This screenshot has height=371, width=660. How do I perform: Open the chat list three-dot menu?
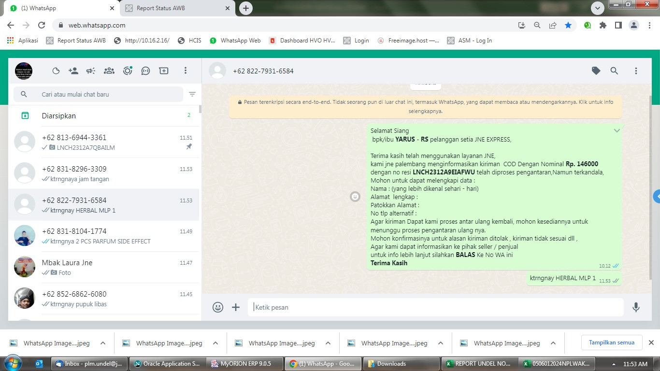(185, 71)
